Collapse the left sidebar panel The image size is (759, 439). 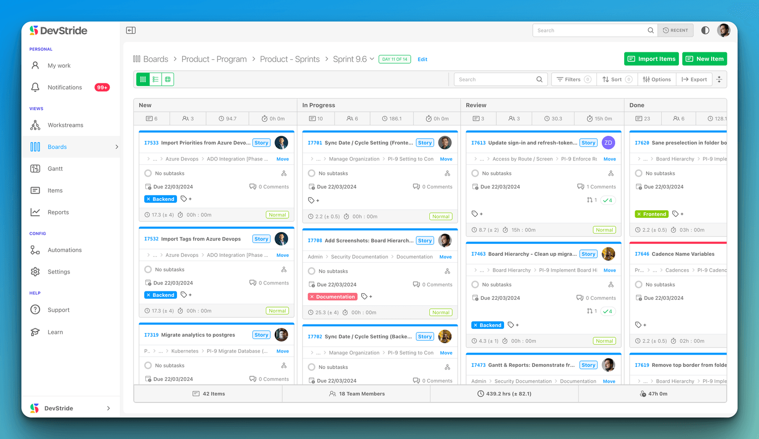coord(131,30)
